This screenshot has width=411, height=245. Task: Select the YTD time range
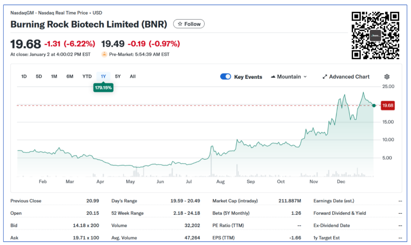coord(87,76)
